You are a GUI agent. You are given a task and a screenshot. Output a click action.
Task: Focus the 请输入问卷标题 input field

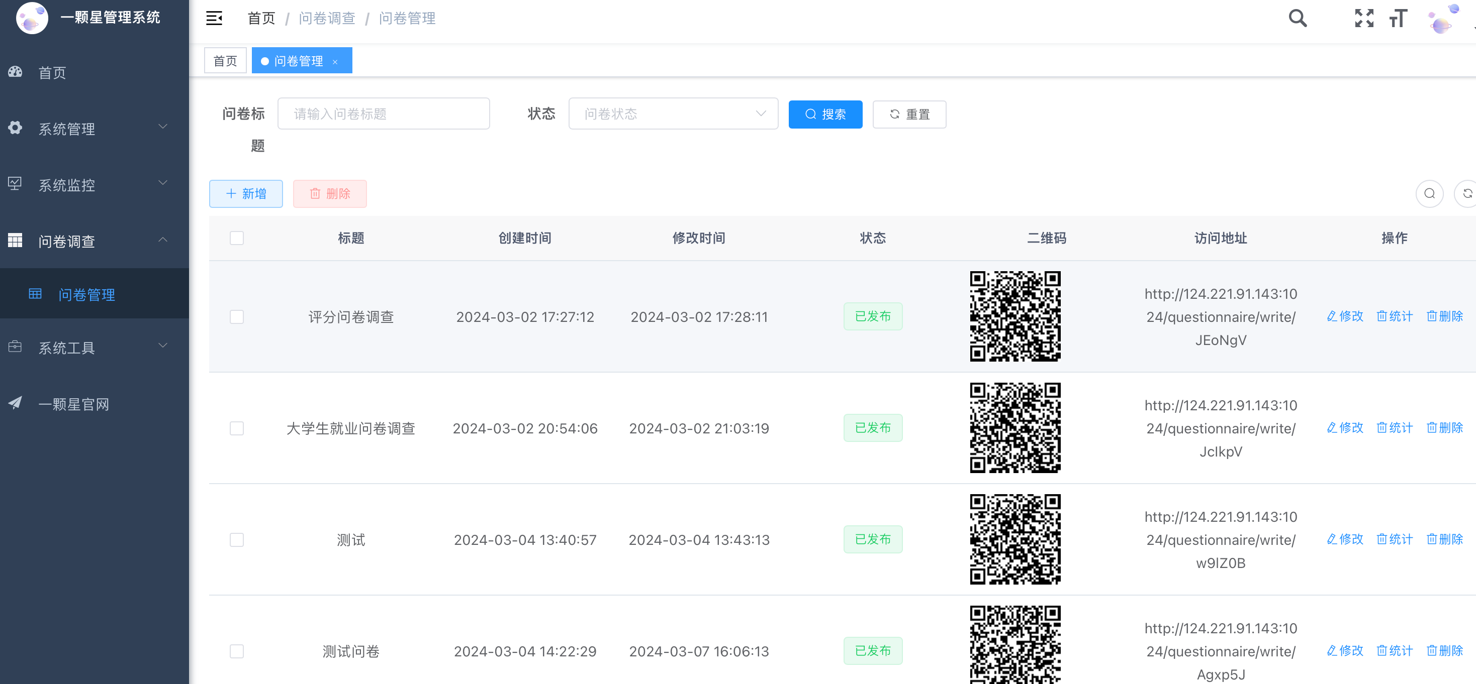pyautogui.click(x=383, y=113)
